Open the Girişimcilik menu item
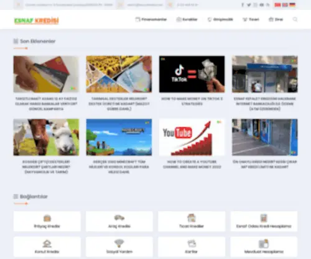 pos(220,19)
